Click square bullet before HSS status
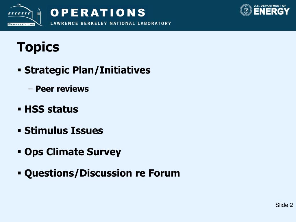Screen dimensions: 296x222 [19, 109]
